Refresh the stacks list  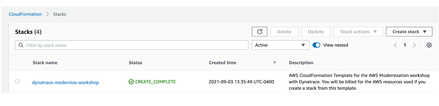(259, 32)
